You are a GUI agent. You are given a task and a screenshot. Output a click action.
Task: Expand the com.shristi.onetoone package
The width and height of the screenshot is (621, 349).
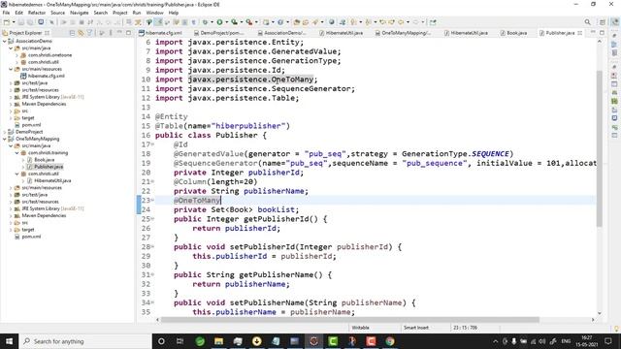pyautogui.click(x=17, y=55)
